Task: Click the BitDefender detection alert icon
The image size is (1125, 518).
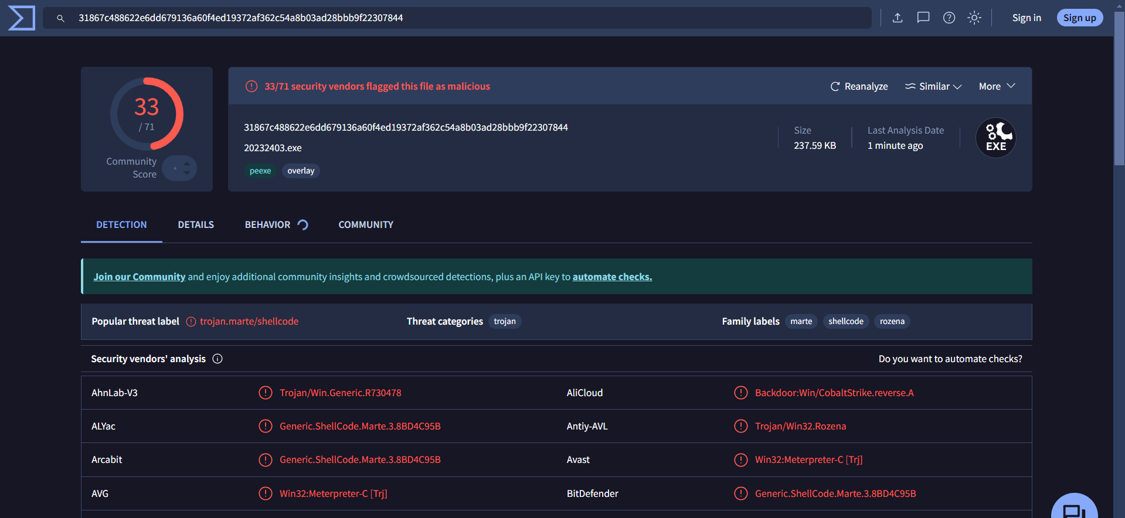Action: click(x=741, y=493)
